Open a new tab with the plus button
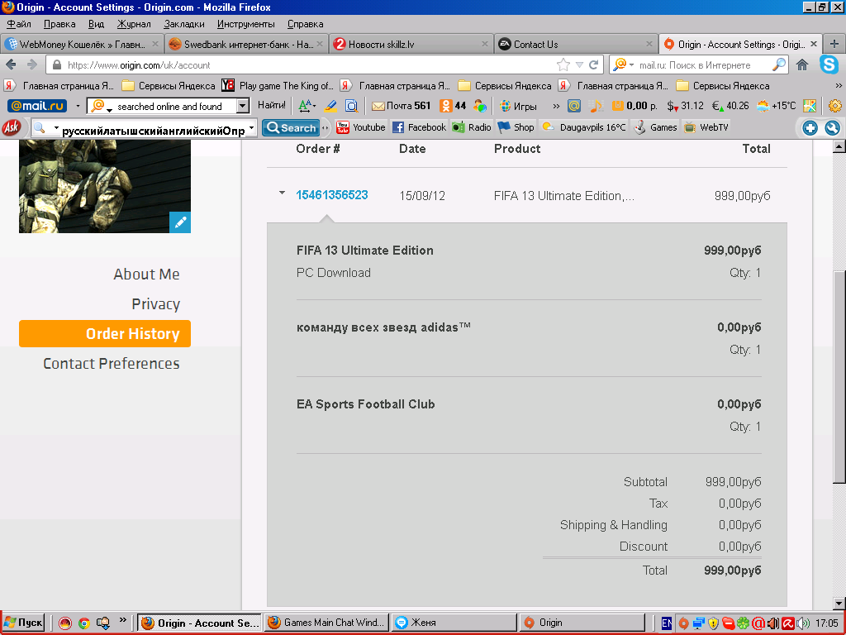Screen dimensions: 846x635 tap(834, 45)
